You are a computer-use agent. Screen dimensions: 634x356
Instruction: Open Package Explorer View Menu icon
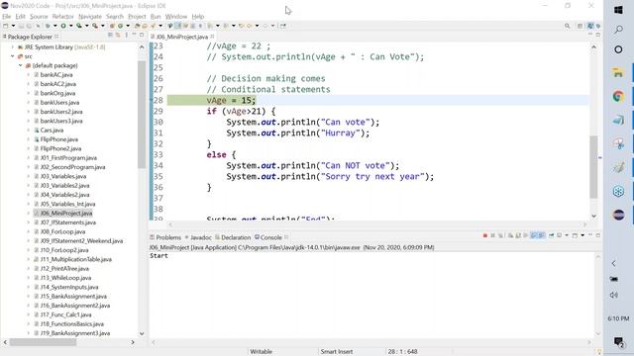click(x=126, y=36)
